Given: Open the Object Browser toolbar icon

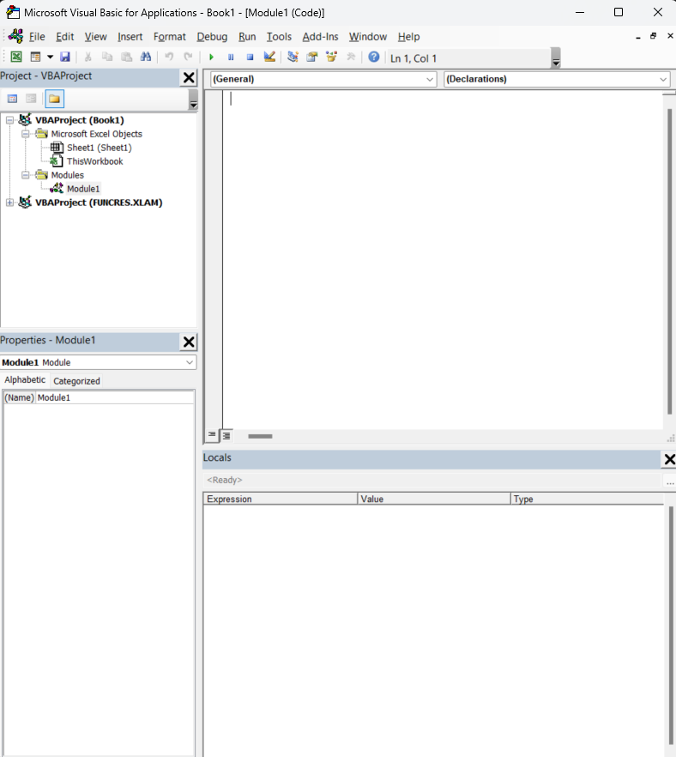Looking at the screenshot, I should click(331, 57).
